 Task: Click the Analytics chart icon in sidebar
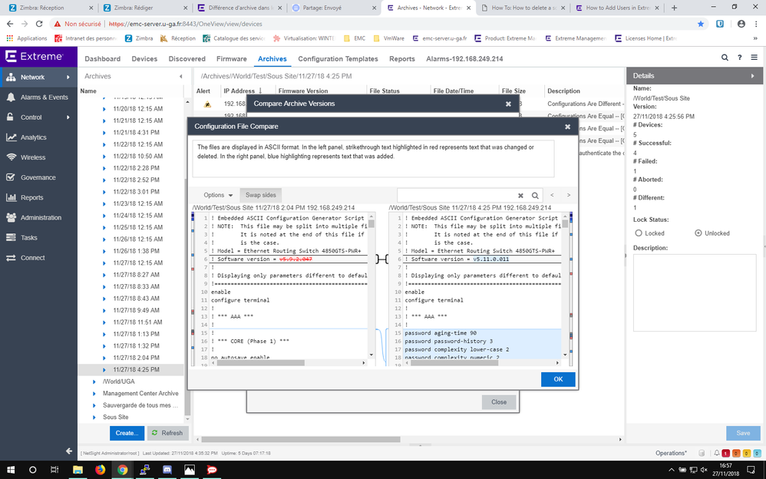[x=11, y=137]
